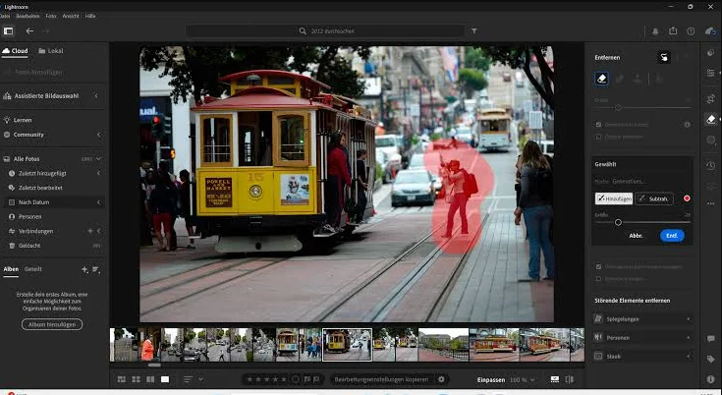
Task: Expand the Community section
Action: pyautogui.click(x=98, y=135)
